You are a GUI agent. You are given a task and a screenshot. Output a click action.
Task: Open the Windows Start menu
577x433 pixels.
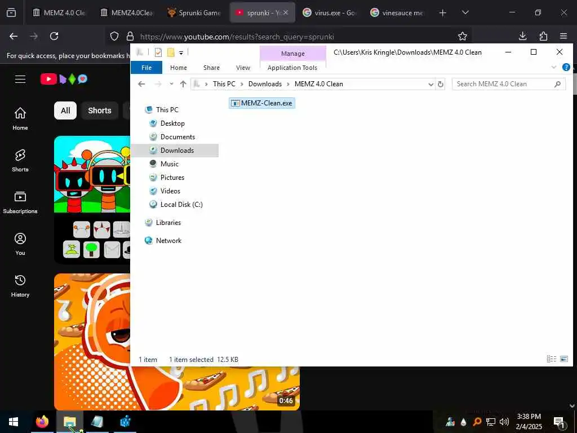click(x=14, y=422)
